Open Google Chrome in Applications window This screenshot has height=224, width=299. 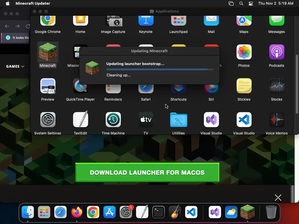tap(48, 21)
